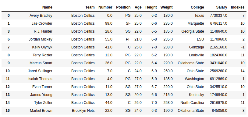Select Jared Sullinger's weight 260.0 cell
This screenshot has height=117, width=248.
[168, 71]
